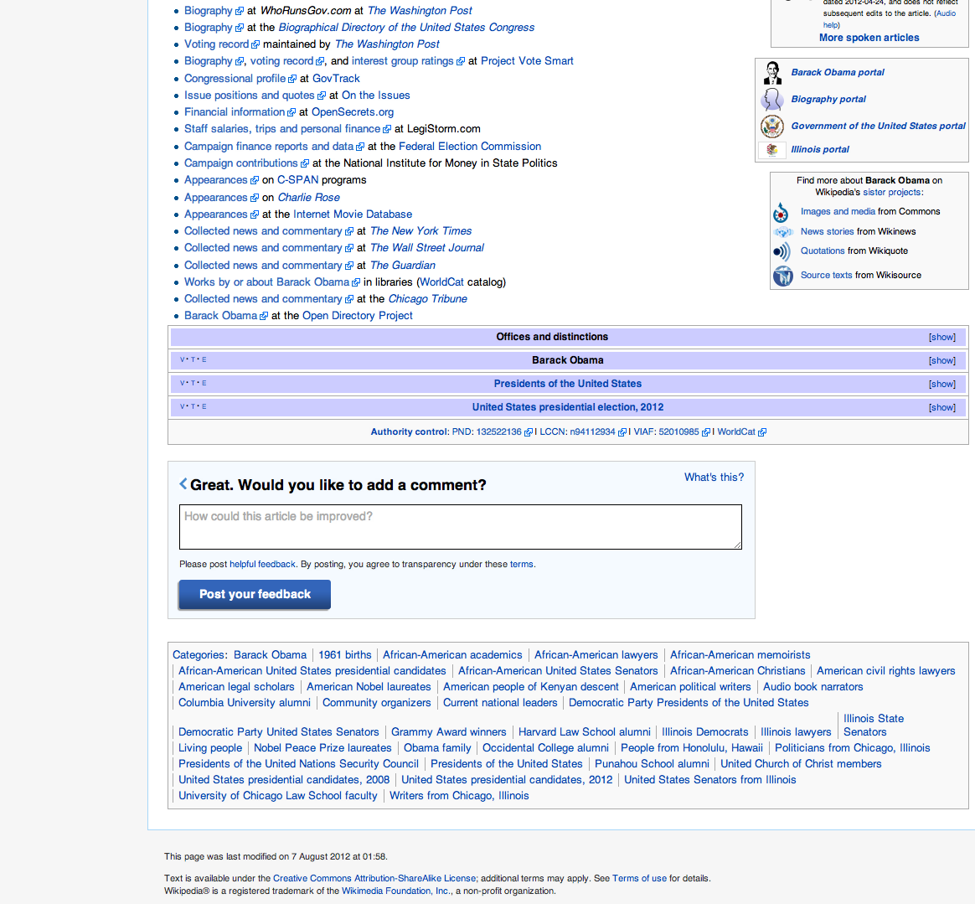Expand Presidents of the United States navbox

(x=942, y=385)
